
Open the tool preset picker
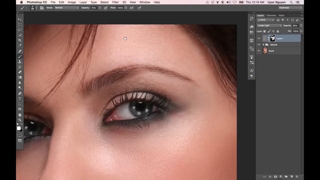pos(23,8)
